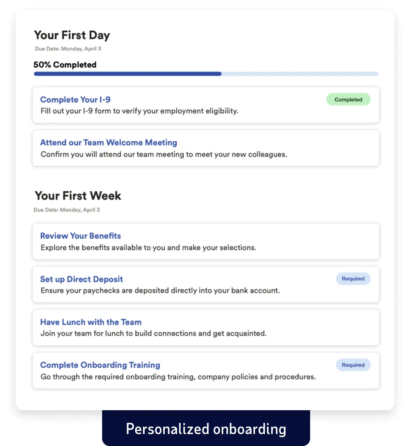Click due date under Your First Day

point(68,49)
